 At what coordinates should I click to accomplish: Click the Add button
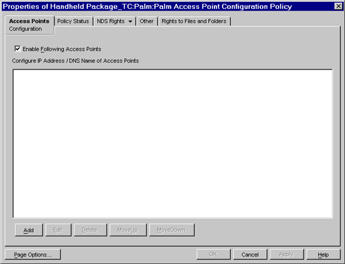pyautogui.click(x=29, y=230)
